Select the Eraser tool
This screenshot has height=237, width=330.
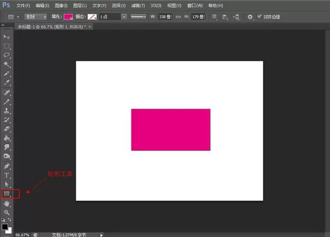7,129
